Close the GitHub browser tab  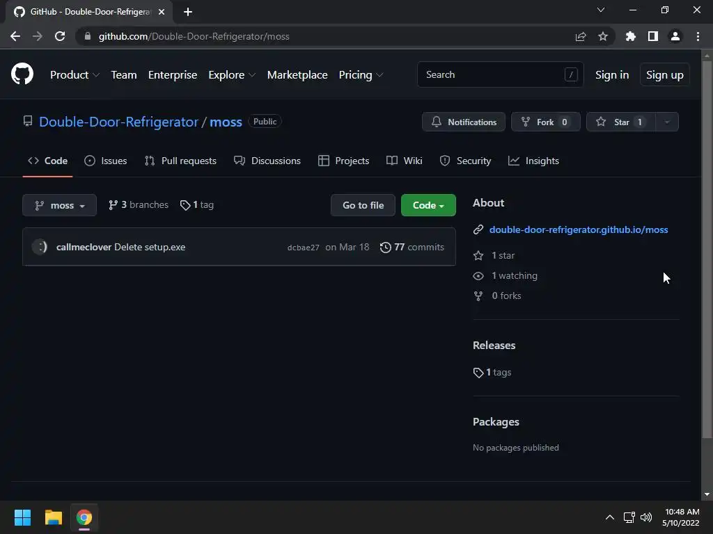coord(162,12)
